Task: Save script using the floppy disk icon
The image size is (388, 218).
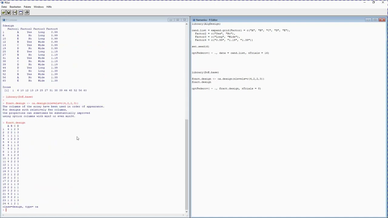Action: [9, 12]
